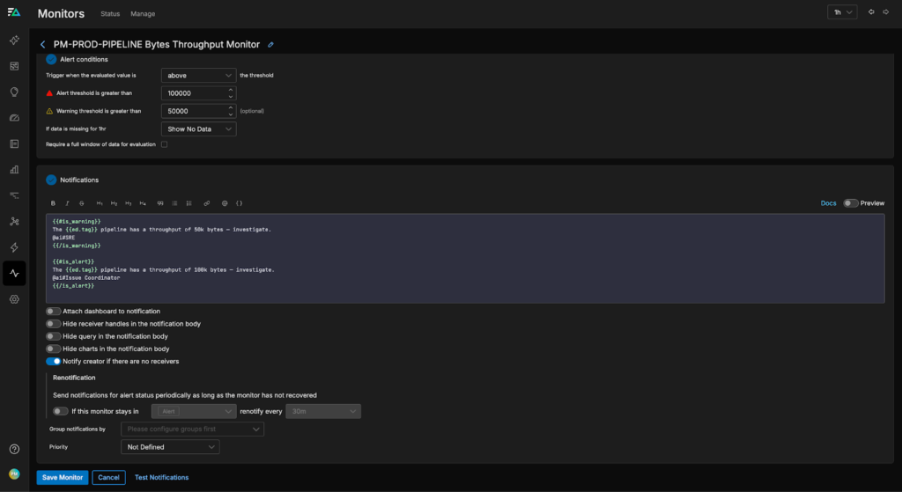Switch to the Manage tab
The width and height of the screenshot is (902, 492).
point(143,14)
